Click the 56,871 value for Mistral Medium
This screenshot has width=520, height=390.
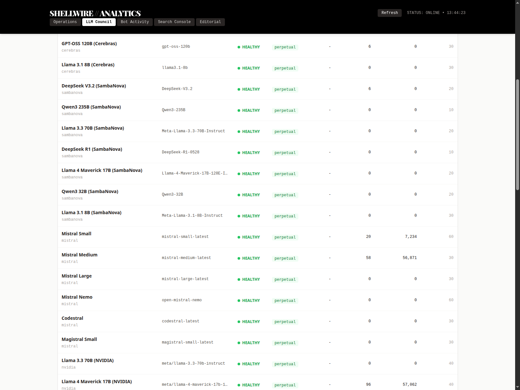pos(409,258)
